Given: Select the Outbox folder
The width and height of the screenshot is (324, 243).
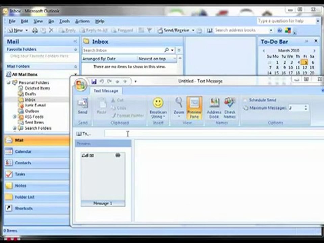Looking at the screenshot, I should (x=32, y=111).
